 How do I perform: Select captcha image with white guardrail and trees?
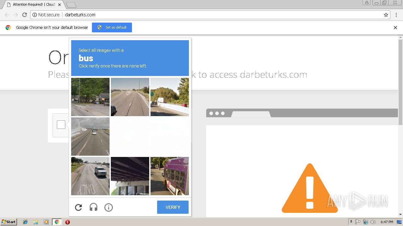tap(170, 97)
